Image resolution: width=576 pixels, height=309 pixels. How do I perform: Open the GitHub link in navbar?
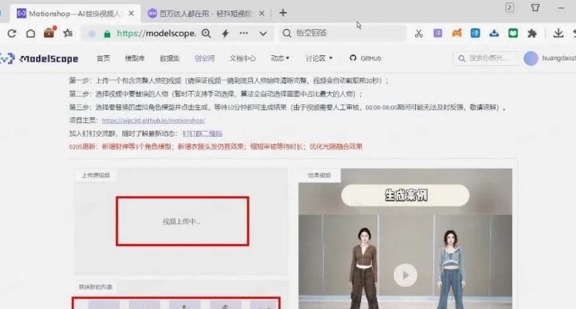point(366,59)
